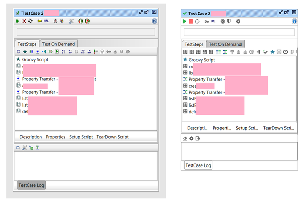This screenshot has width=307, height=208.
Task: Add Groovy Script step via blue star icon
Action: 272,52
